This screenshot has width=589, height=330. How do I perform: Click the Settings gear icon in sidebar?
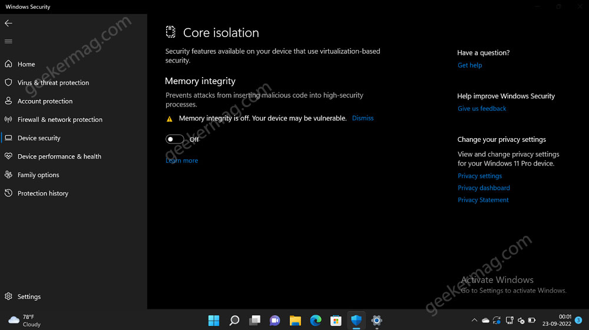pos(8,296)
